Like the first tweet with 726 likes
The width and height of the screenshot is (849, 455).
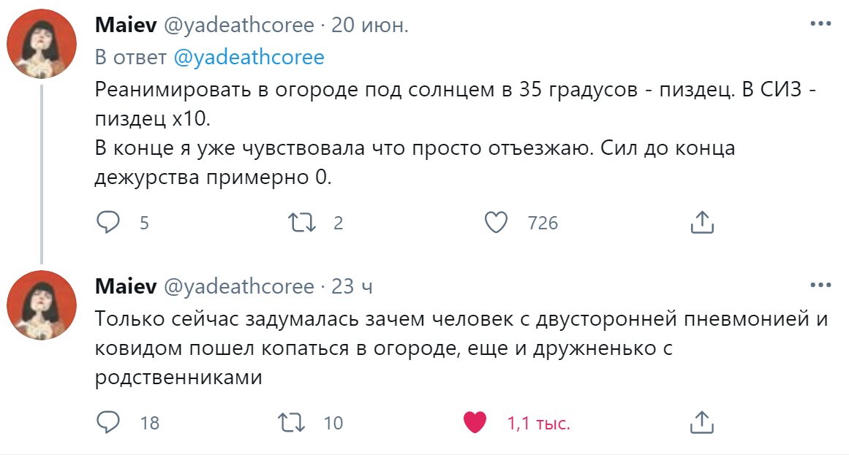pyautogui.click(x=497, y=223)
